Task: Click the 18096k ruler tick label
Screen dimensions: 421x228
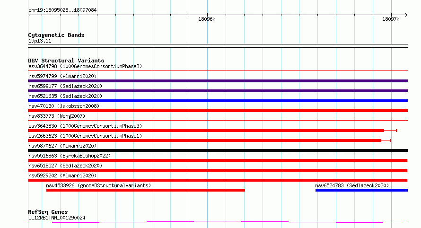Action: tap(206, 19)
